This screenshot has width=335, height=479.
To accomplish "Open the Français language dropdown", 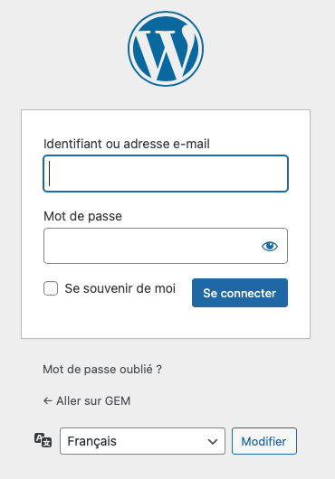I will click(142, 441).
